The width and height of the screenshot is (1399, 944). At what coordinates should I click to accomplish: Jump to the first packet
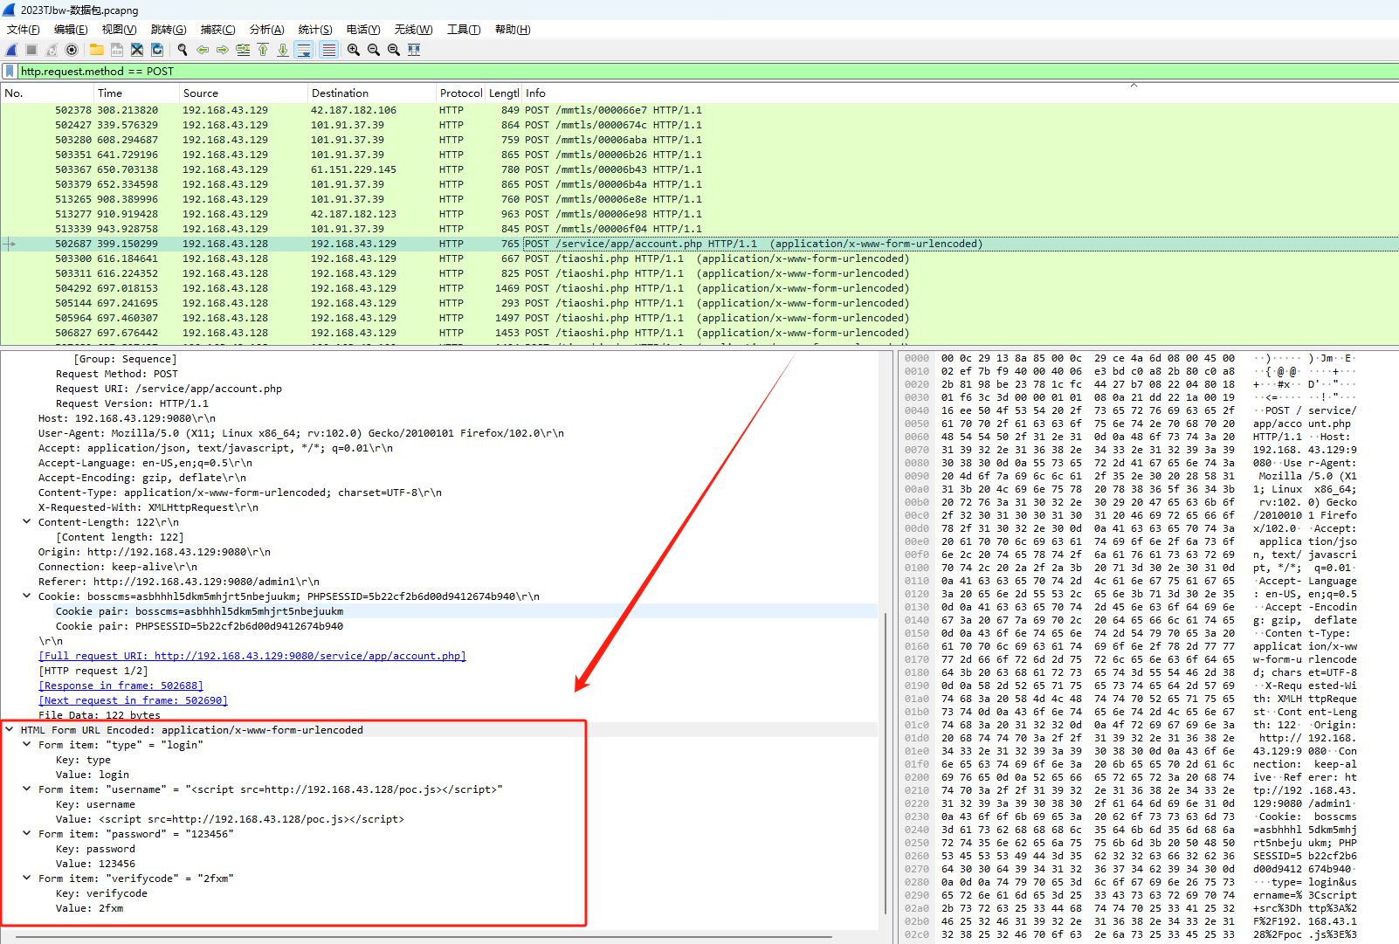point(263,50)
